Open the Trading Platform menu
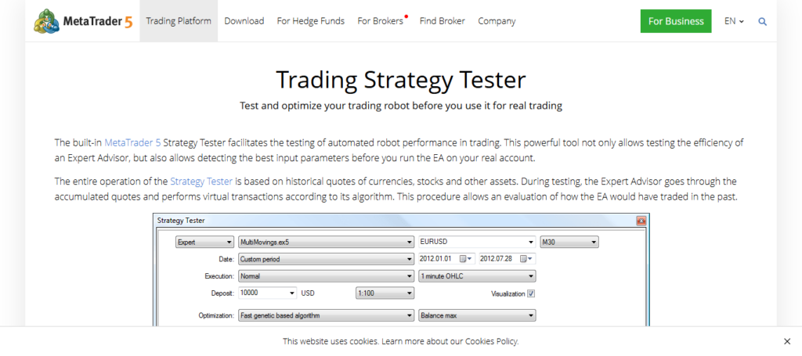Viewport: 802px width, 356px height. [x=179, y=21]
